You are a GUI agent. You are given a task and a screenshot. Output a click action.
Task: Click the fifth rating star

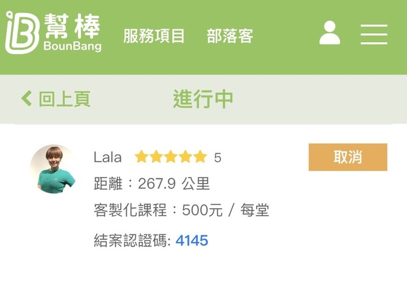(x=200, y=156)
